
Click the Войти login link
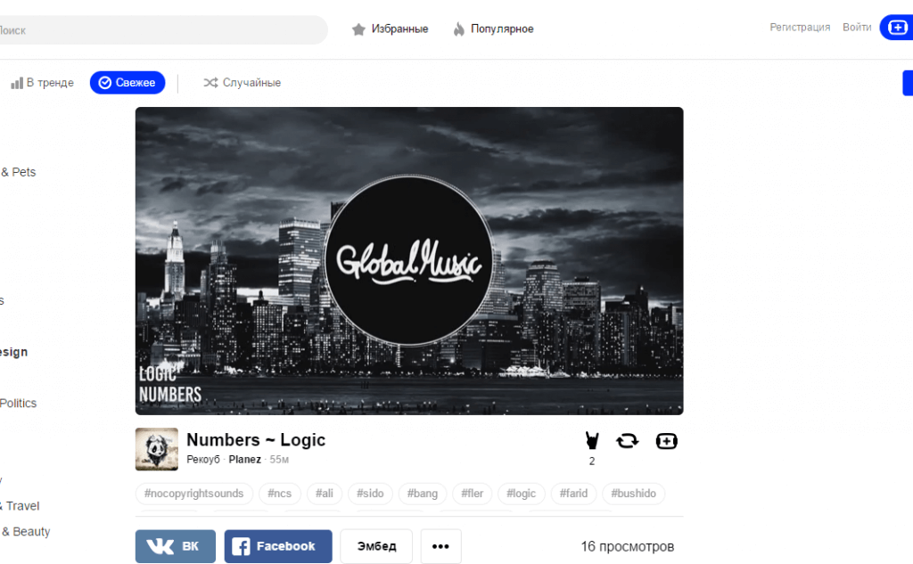pyautogui.click(x=857, y=28)
